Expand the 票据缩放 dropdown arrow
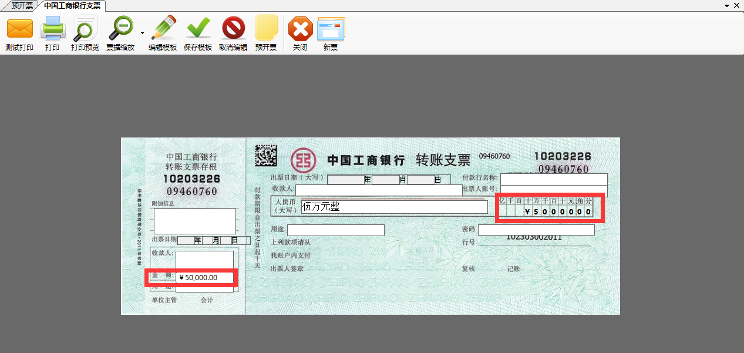Screen dimensions: 744x353 142,33
